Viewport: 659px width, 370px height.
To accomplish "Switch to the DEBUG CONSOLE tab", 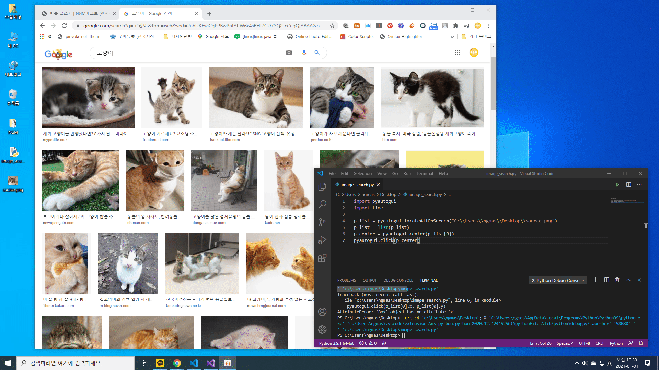I will [x=398, y=280].
